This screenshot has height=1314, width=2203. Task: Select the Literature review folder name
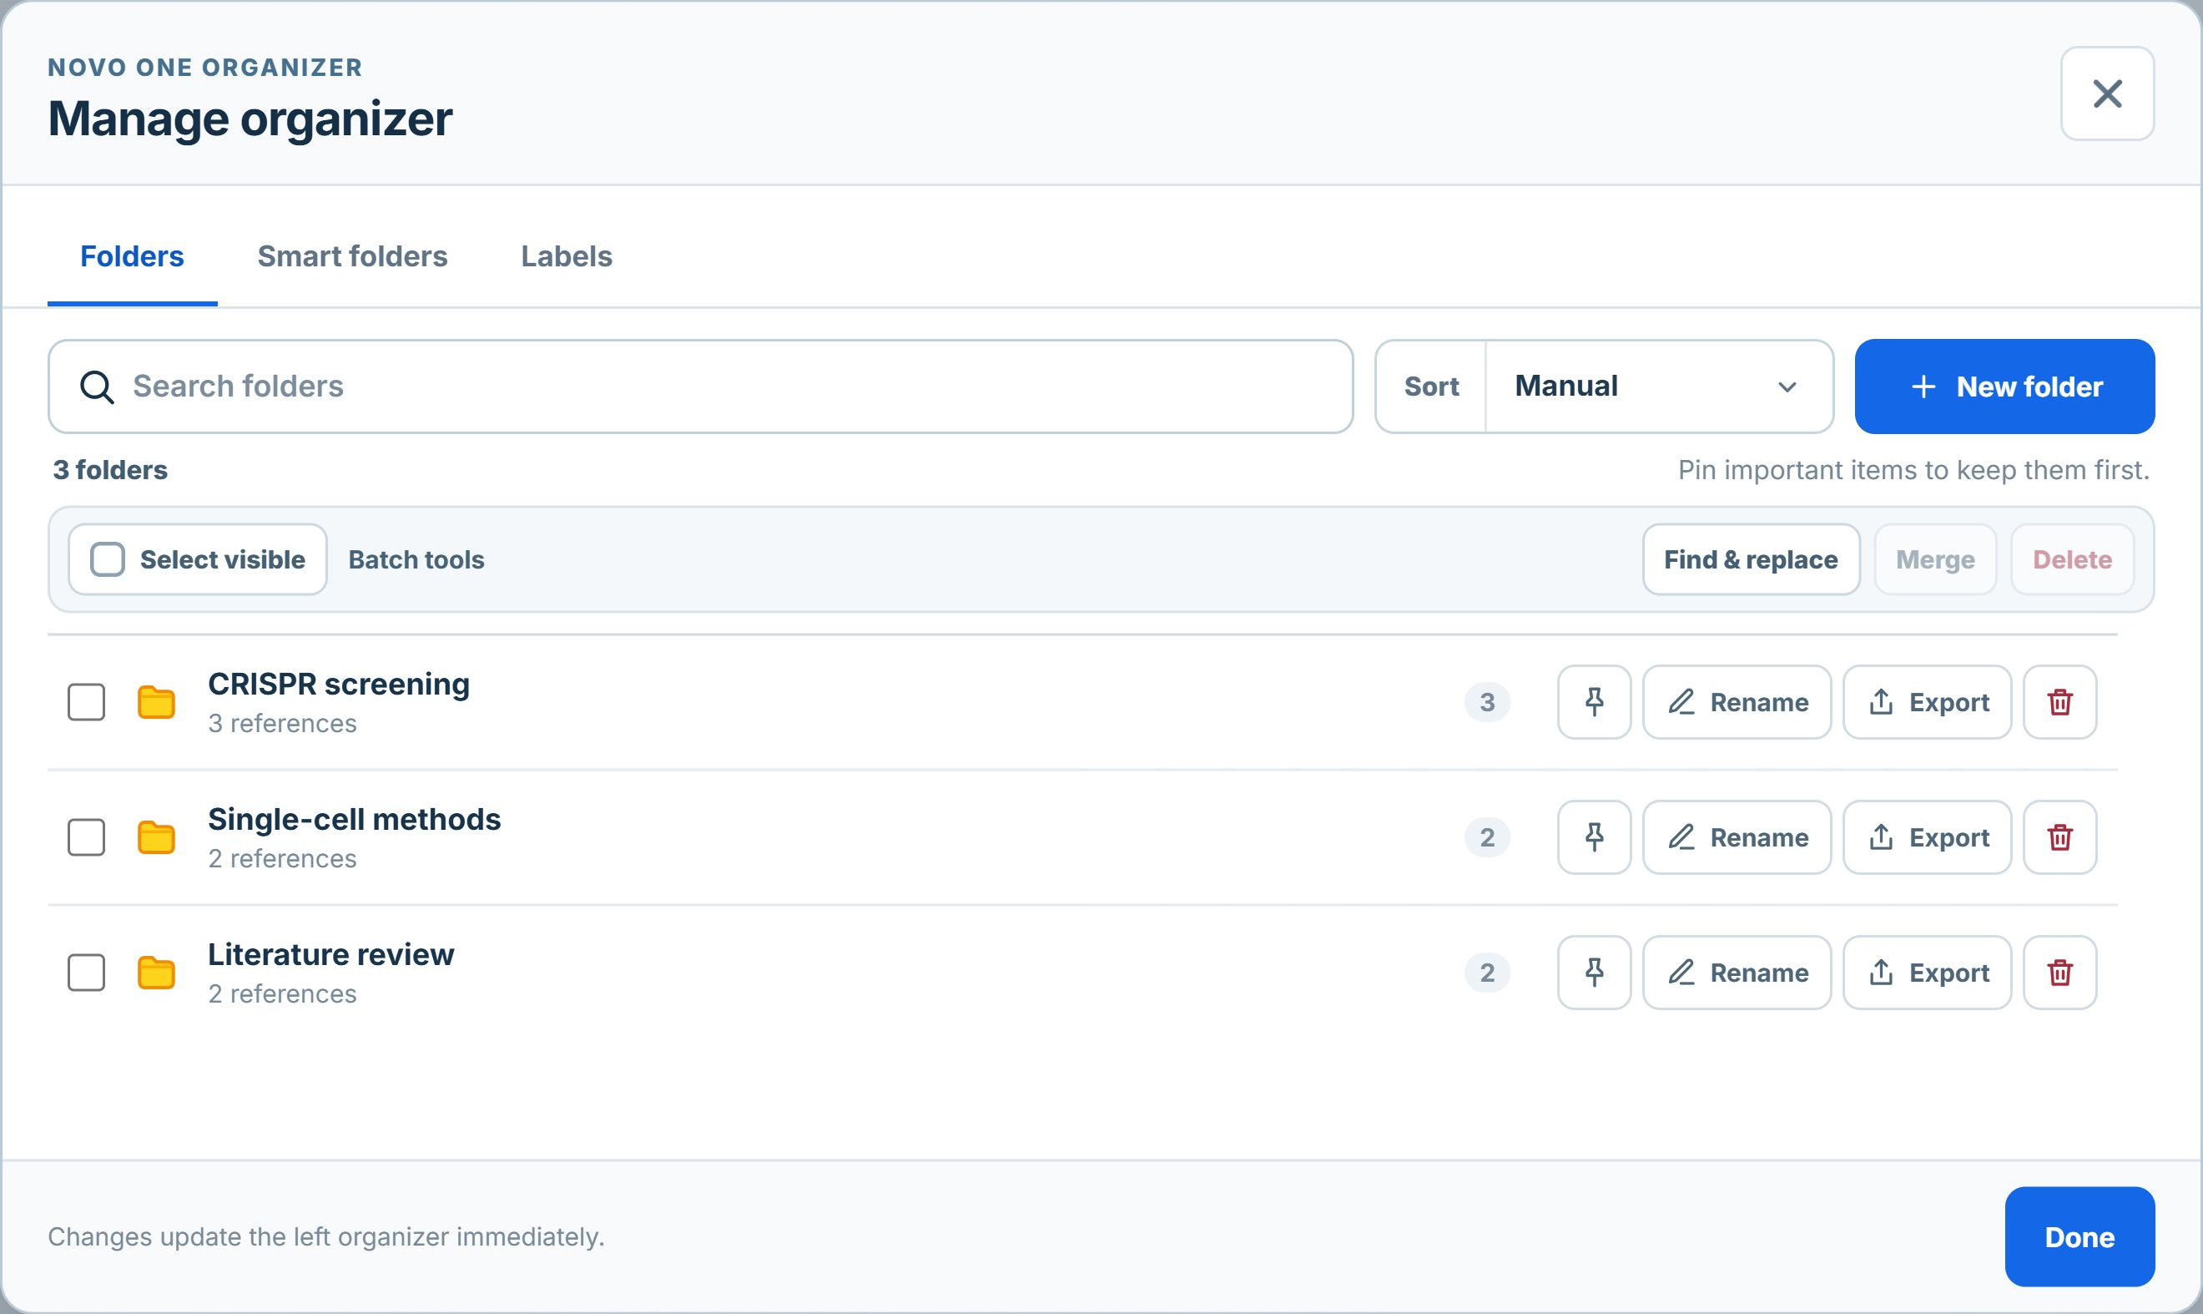(x=331, y=954)
